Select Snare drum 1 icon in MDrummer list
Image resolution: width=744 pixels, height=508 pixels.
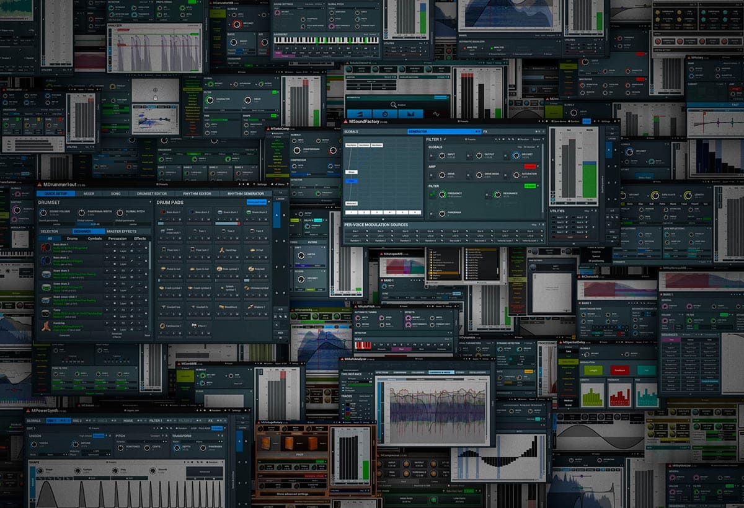click(x=46, y=274)
